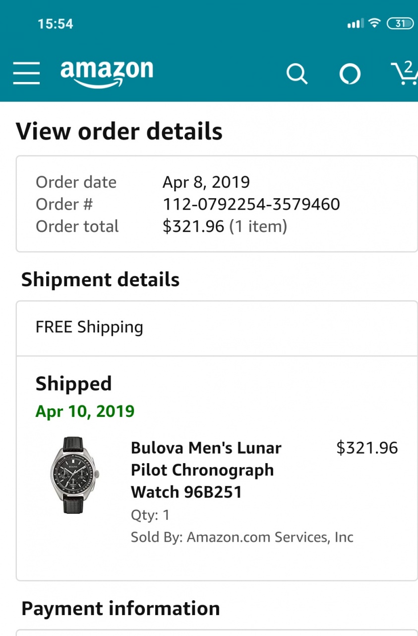This screenshot has height=636, width=418.
Task: Tap the Apr 10, 2019 shipped date
Action: tap(85, 411)
